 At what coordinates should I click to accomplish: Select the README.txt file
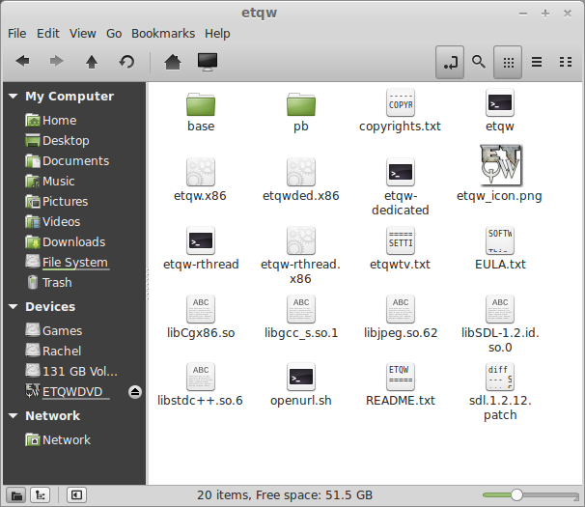coord(401,385)
